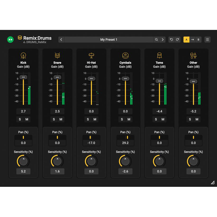Click Snare sensitivity value 1.6
The image size is (217, 217).
(x=57, y=171)
